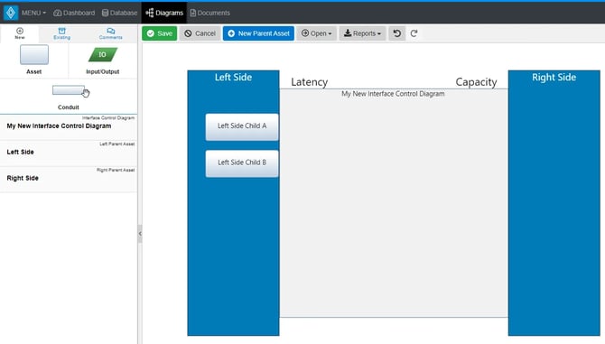Undo the last diagram change
Screen dimensions: 605x344
point(397,33)
